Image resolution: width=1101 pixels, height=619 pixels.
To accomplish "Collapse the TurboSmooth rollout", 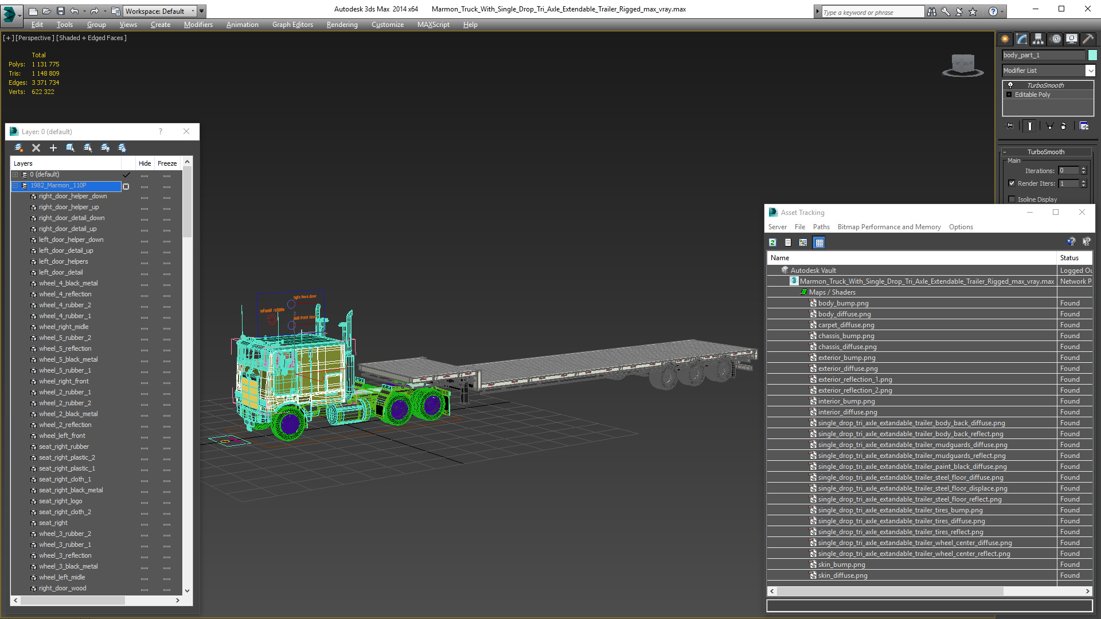I will click(1004, 152).
